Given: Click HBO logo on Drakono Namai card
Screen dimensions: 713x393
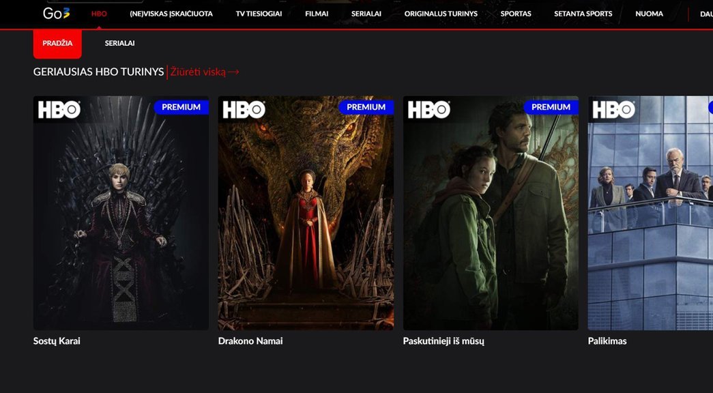Looking at the screenshot, I should 244,110.
